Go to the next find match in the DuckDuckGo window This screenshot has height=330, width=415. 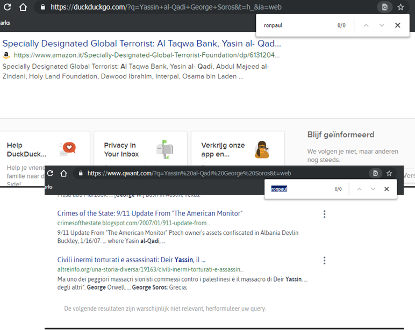[382, 25]
